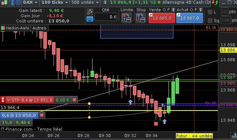Viewport: 237px width, 140px height.
Task: Click the blue export icon bottom right
Action: tap(234, 136)
